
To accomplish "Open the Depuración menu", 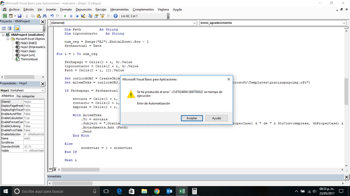I will pyautogui.click(x=83, y=10).
